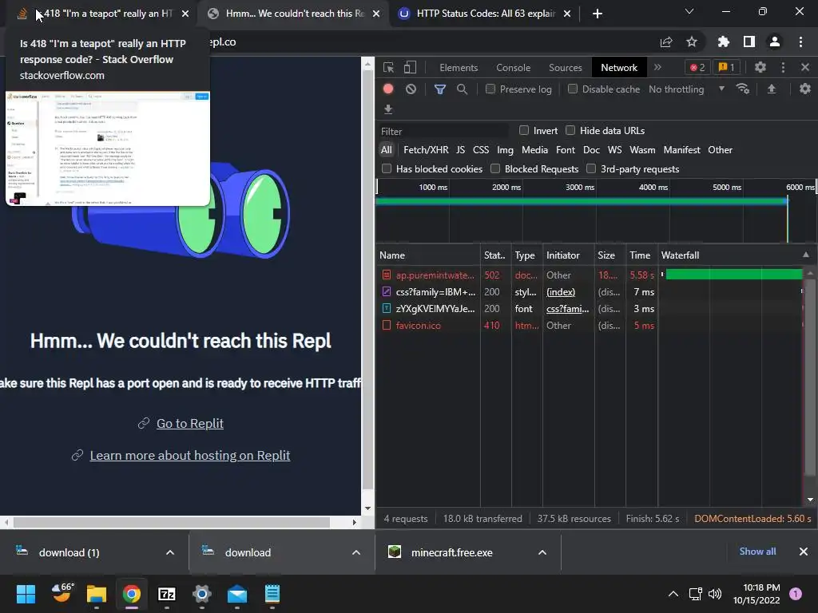The height and width of the screenshot is (613, 818).
Task: Open Chrome side panel icon
Action: coord(749,42)
